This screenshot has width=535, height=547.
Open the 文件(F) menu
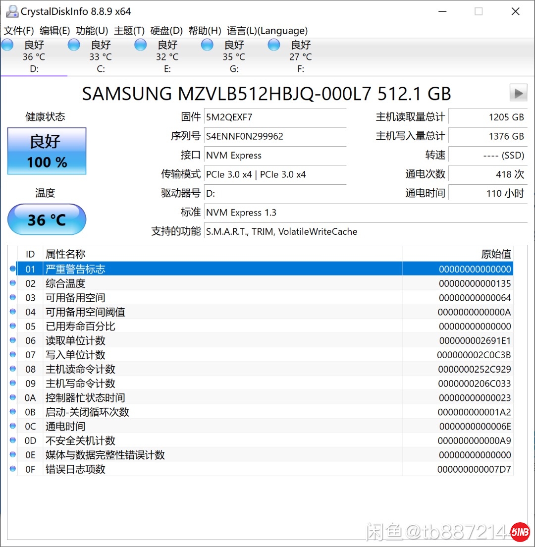coord(19,31)
